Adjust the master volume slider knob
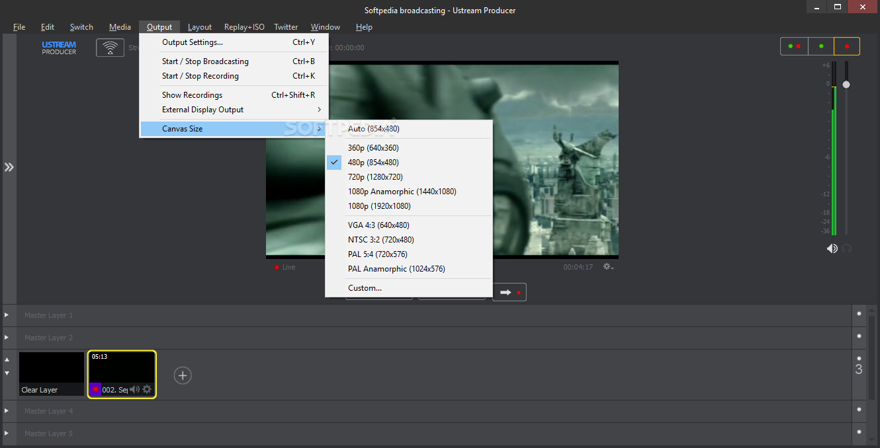Image resolution: width=880 pixels, height=448 pixels. coord(846,85)
